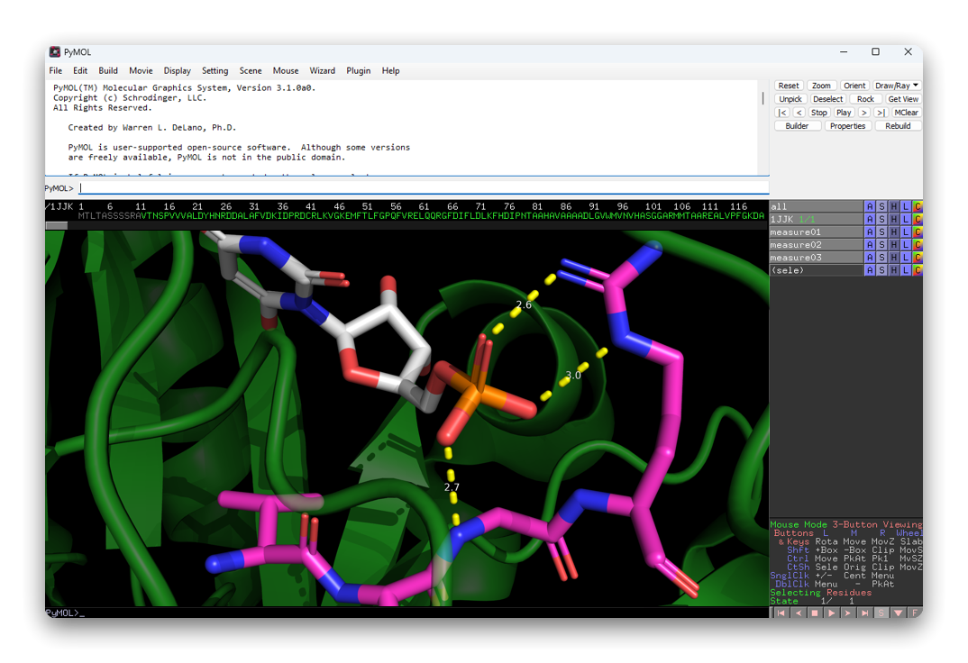The height and width of the screenshot is (663, 968).
Task: Open the Wizard menu
Action: 323,71
